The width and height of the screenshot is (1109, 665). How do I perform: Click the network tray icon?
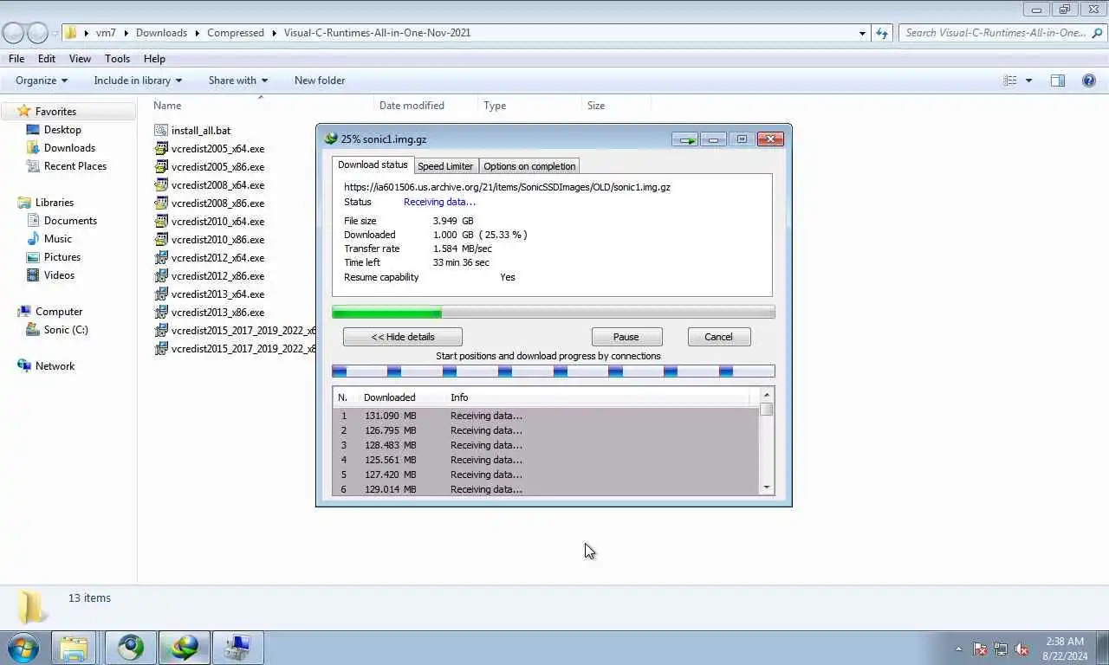click(x=1001, y=649)
